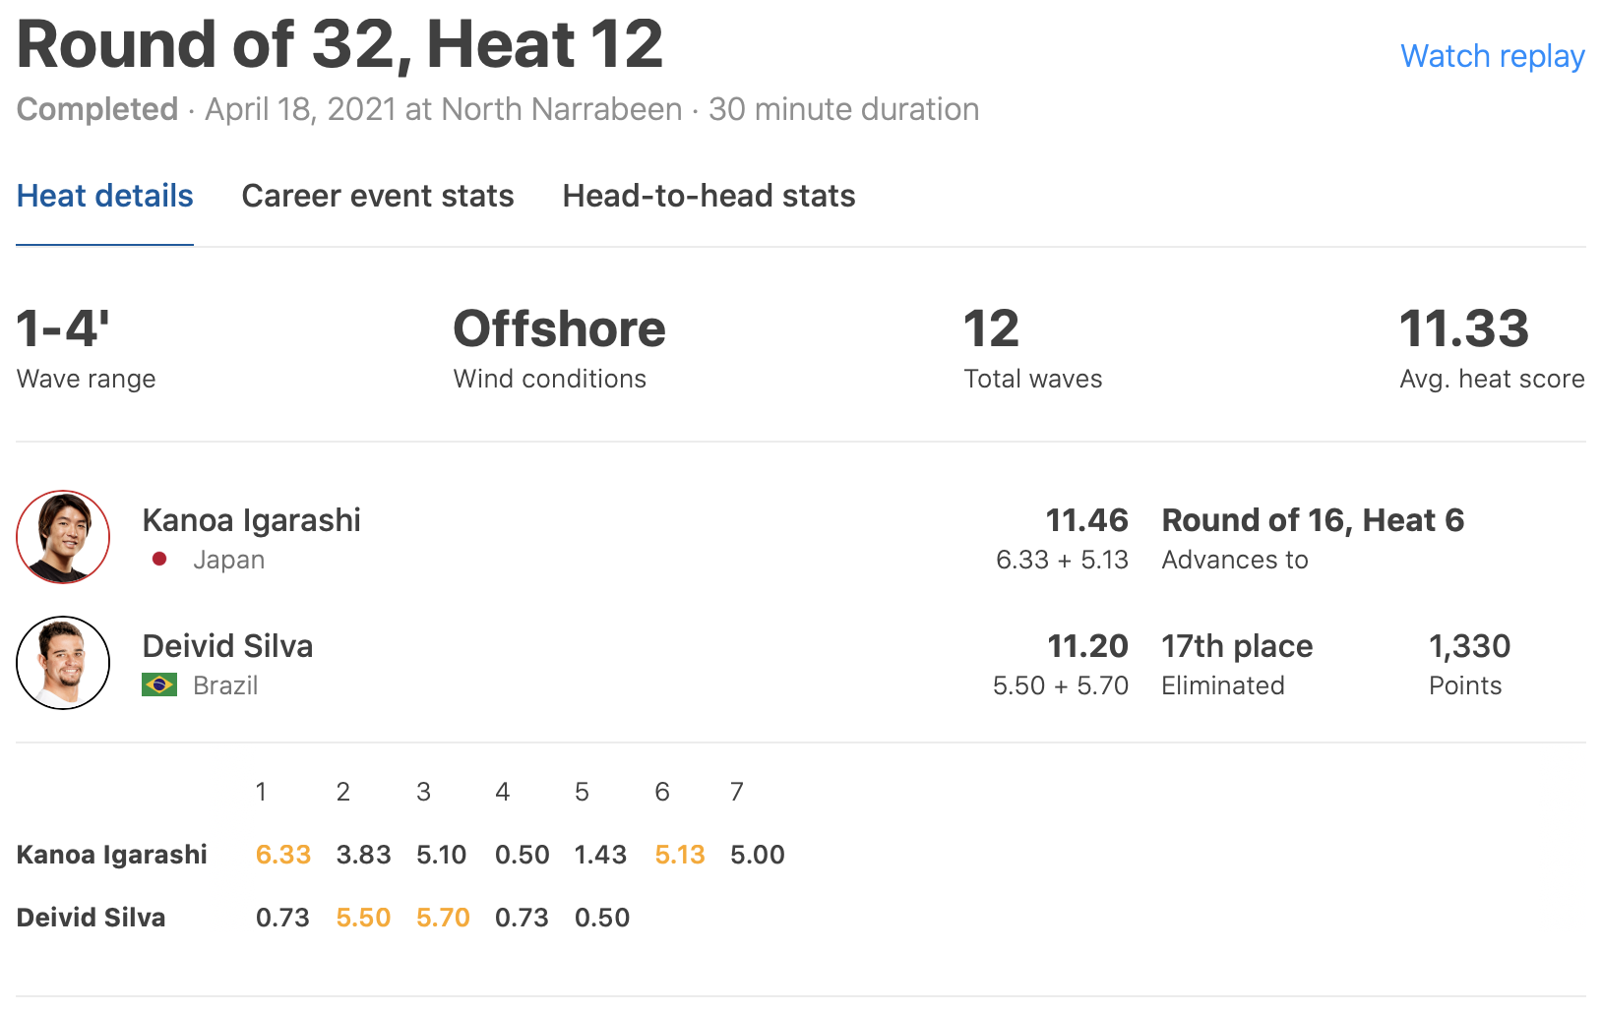Click Silva's highlighted 5.50 wave score

(363, 918)
